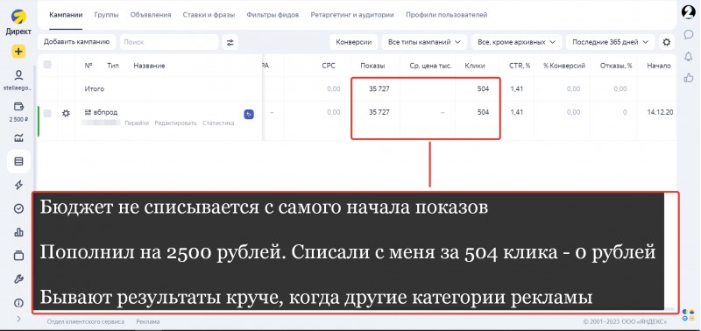
Task: Switch to the Фильтры фидов tab
Action: tap(273, 15)
